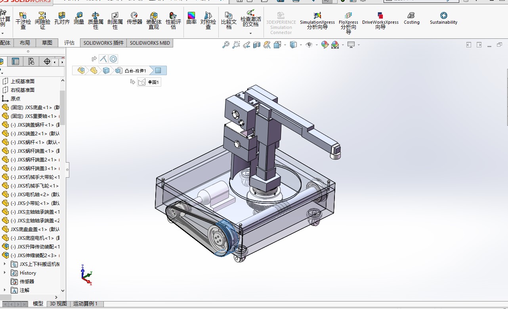
Task: Show 曲率 curvature display
Action: (x=191, y=18)
